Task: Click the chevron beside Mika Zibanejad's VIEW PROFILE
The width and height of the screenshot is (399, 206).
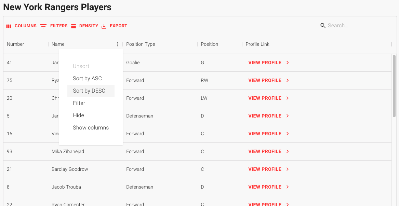Action: (287, 151)
